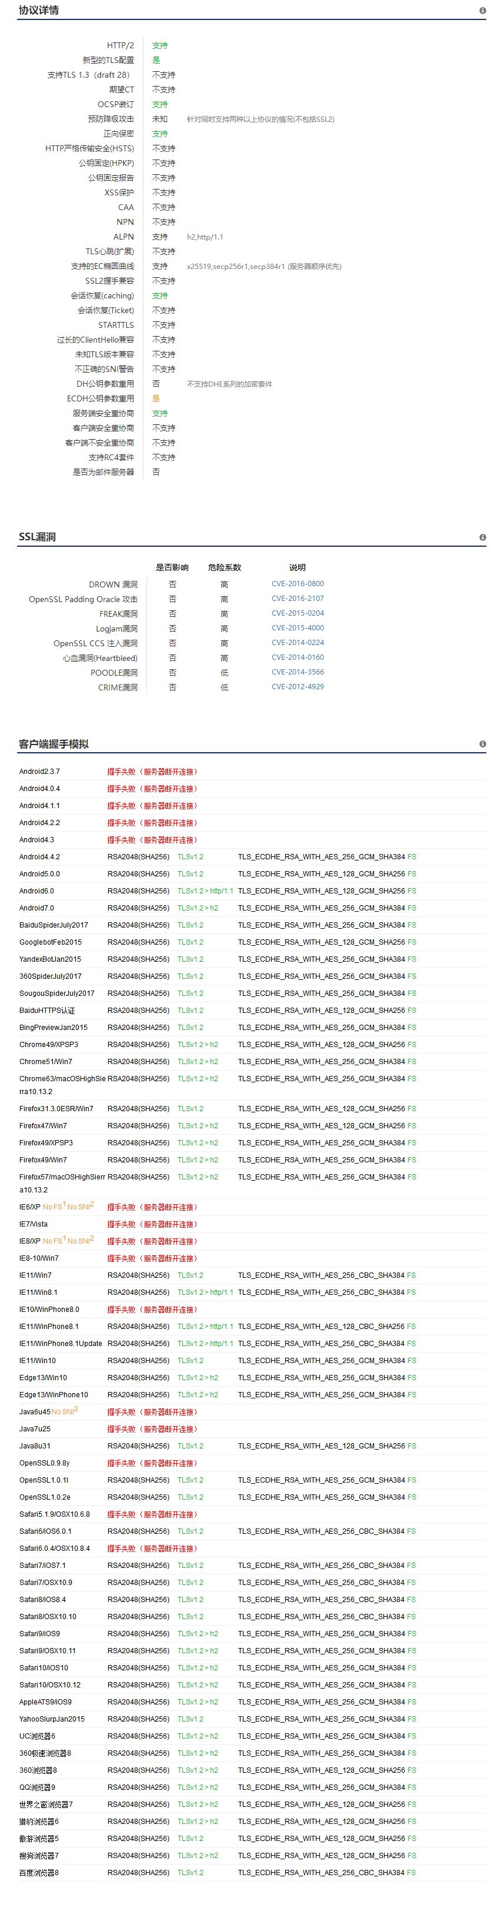Click the IE11/WinPhone8.1Update client name
The image size is (494, 1914).
(x=61, y=1344)
